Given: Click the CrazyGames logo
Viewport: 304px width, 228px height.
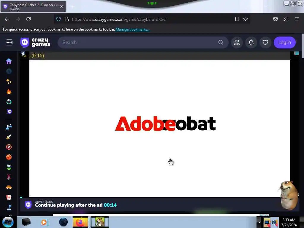Looking at the screenshot, I should (x=35, y=42).
